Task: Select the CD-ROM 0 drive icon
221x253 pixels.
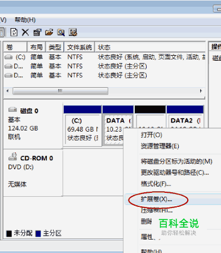Action: (x=13, y=157)
